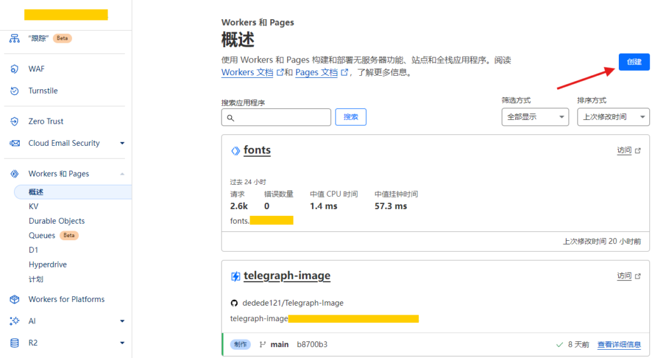Open D1 in the sidebar

(33, 250)
